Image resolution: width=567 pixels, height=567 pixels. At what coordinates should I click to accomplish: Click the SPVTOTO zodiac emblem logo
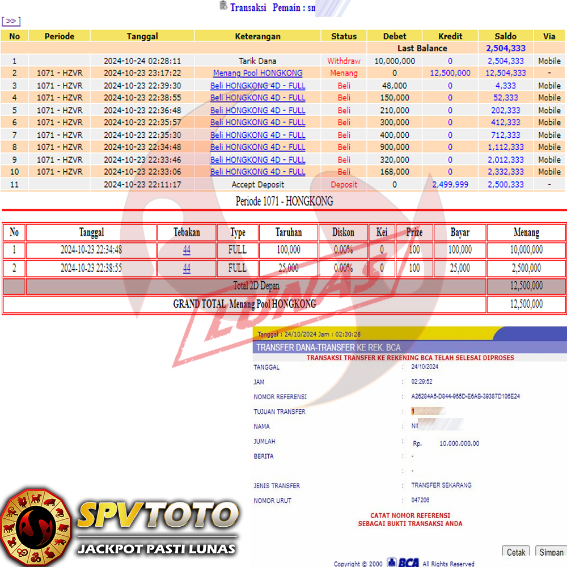tap(36, 526)
